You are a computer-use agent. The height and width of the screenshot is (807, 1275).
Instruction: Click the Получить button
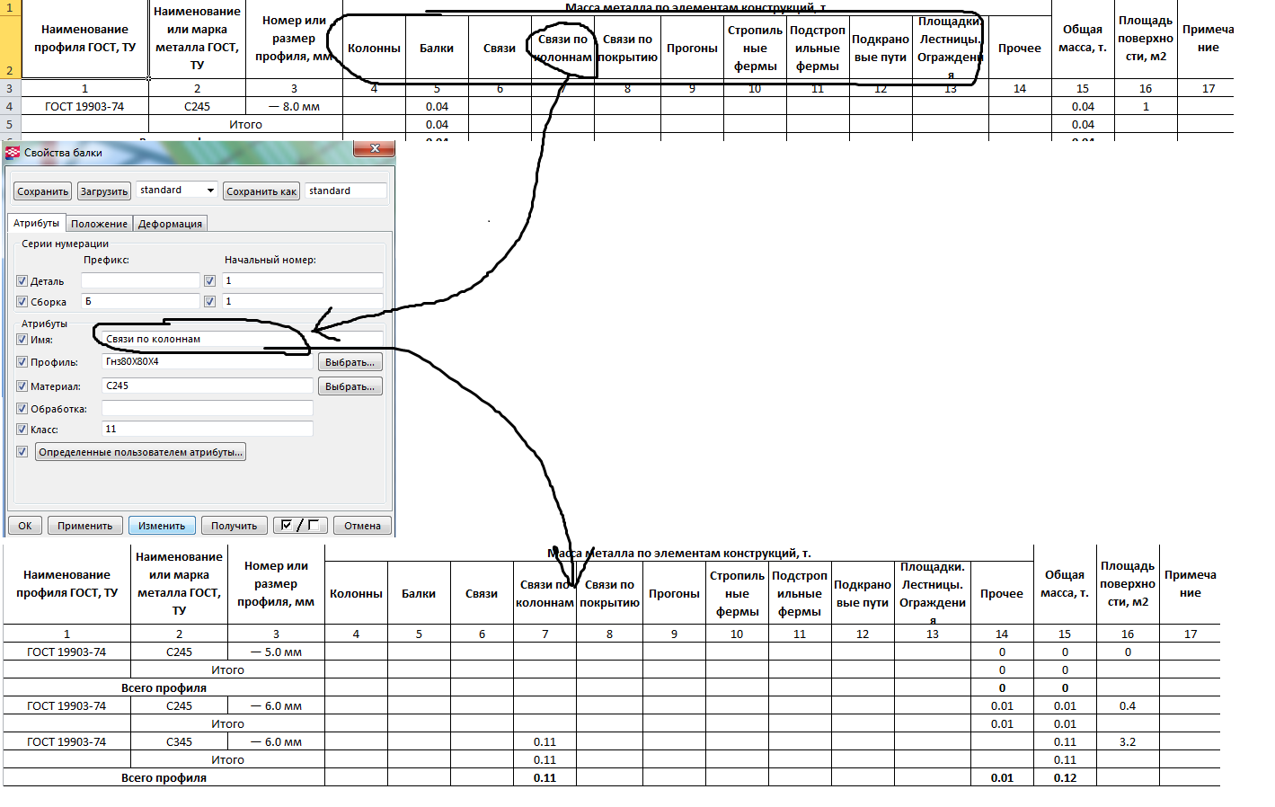click(235, 526)
